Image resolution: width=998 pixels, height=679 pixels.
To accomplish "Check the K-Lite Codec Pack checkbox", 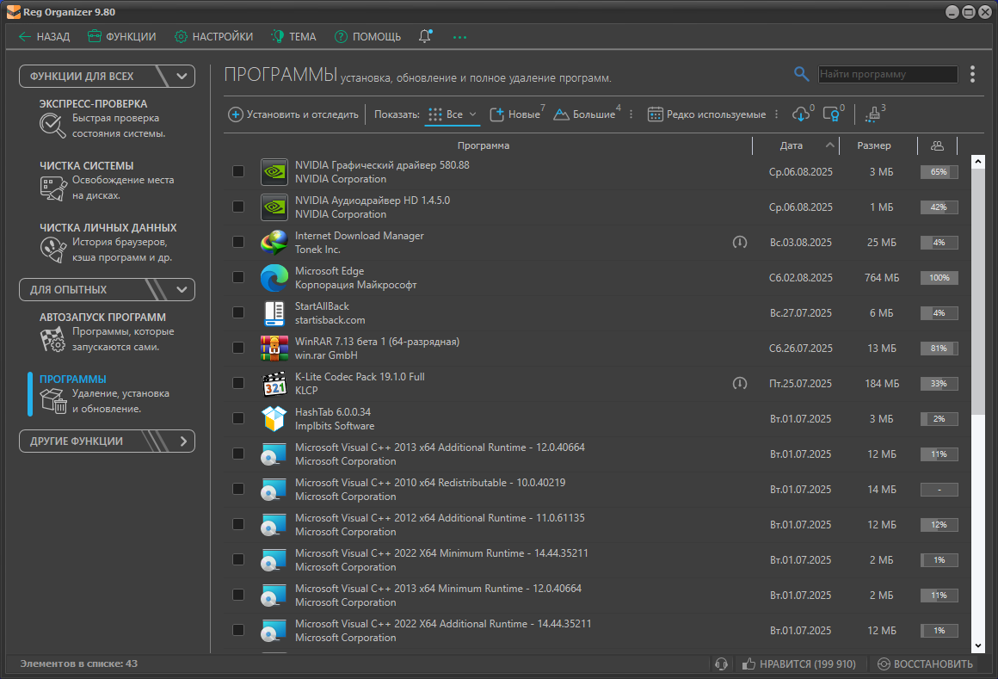I will [x=238, y=384].
